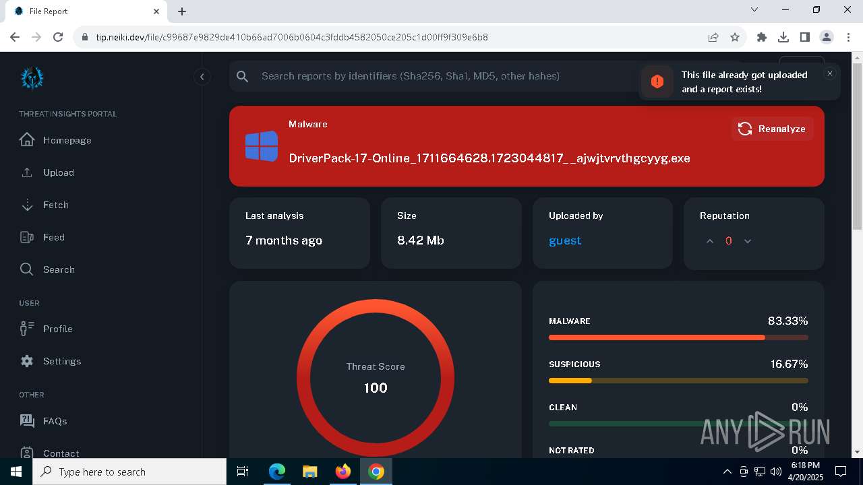The height and width of the screenshot is (485, 863).
Task: Open Search in the sidebar
Action: pos(59,269)
